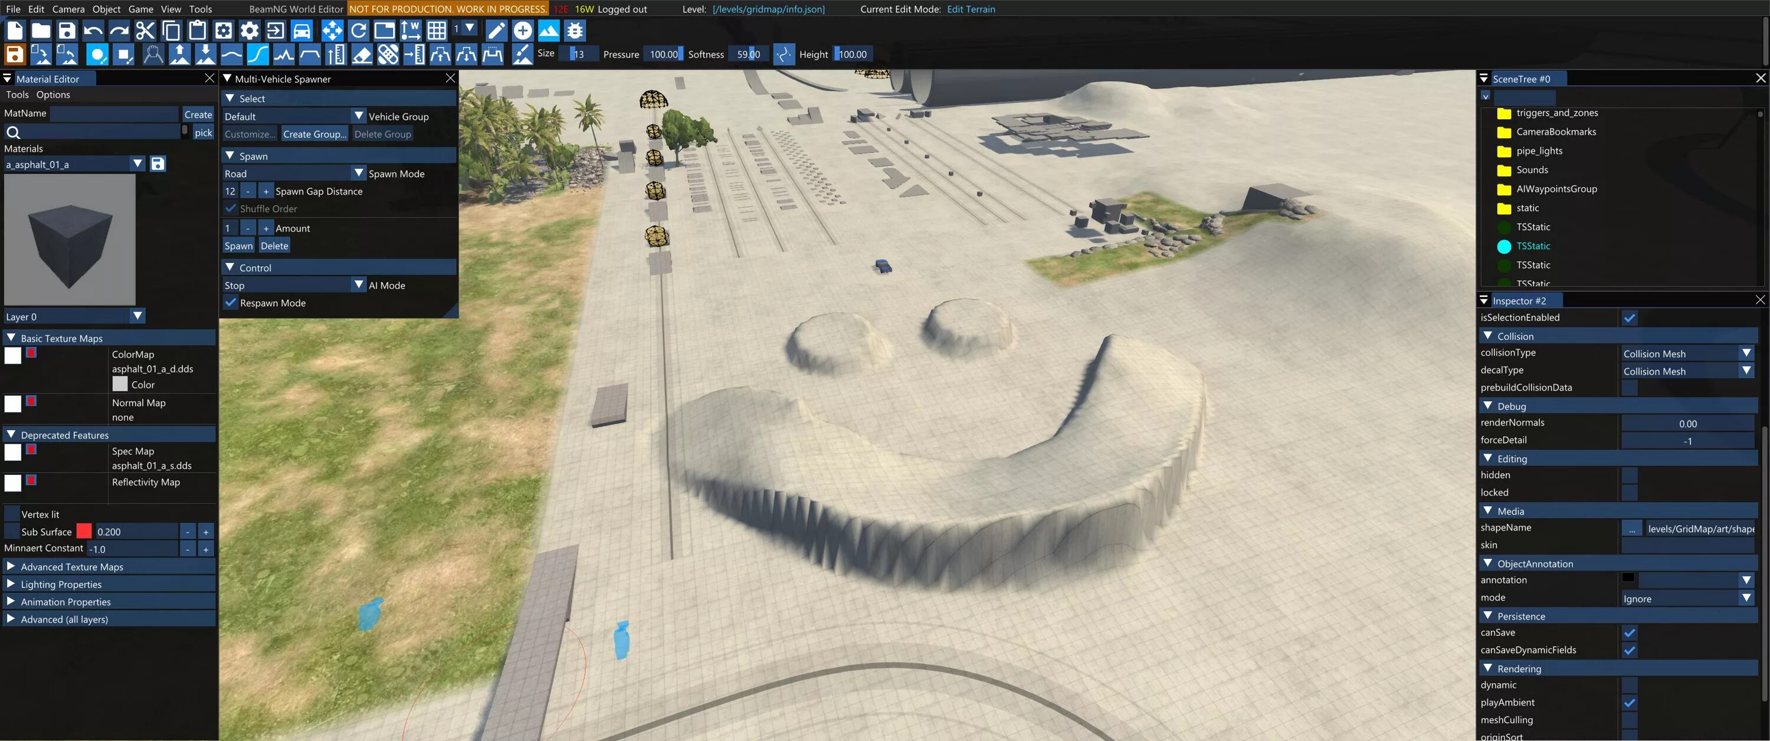This screenshot has width=1770, height=741.
Task: Click the terrain mountain edit icon
Action: [x=548, y=31]
